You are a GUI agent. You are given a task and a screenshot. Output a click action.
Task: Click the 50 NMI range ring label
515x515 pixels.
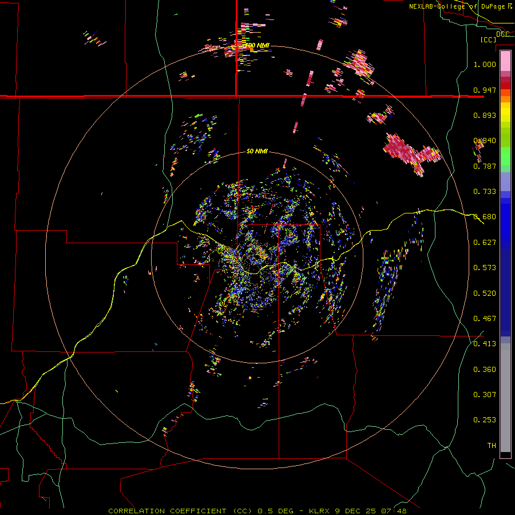(257, 152)
